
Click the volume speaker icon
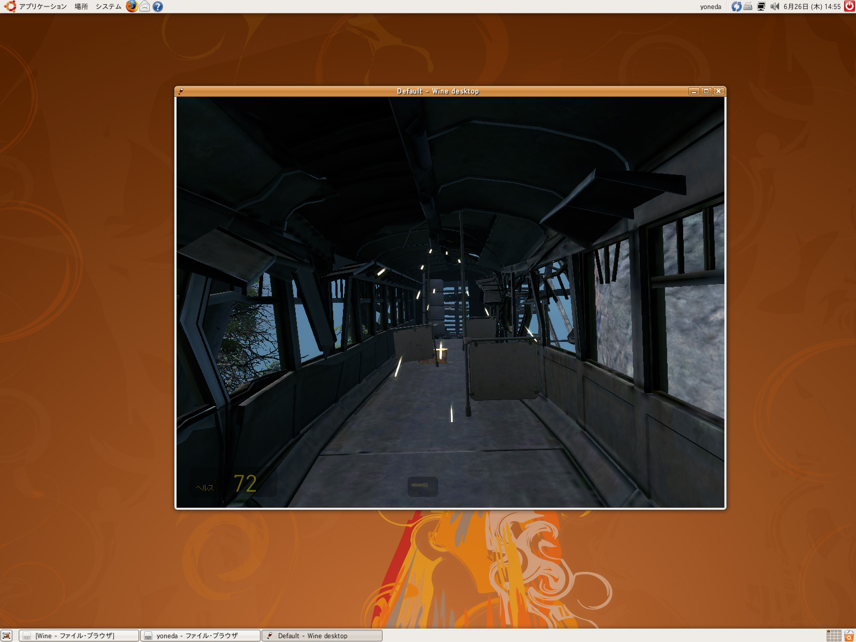pyautogui.click(x=774, y=6)
